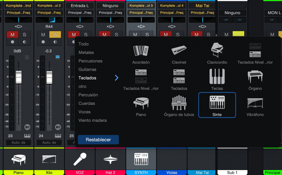Click the Restablecer button
The height and width of the screenshot is (175, 282).
pos(98,140)
